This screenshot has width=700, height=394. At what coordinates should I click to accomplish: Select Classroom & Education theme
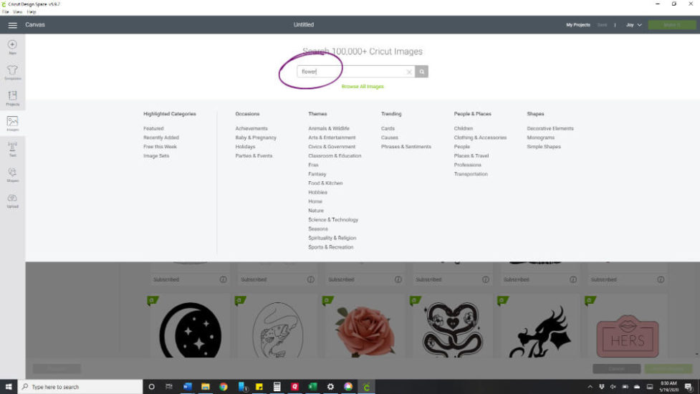click(x=335, y=155)
